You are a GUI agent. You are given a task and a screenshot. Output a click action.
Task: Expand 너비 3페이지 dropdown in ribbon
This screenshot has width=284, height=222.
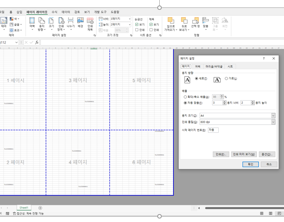(130, 19)
